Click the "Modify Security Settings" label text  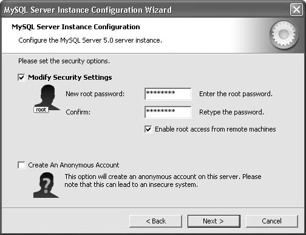70,77
